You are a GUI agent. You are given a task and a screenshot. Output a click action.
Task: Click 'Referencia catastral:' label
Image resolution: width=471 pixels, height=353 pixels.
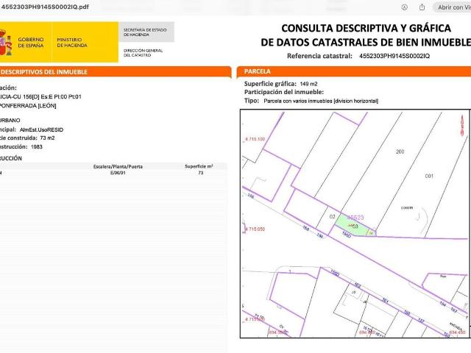pos(319,56)
